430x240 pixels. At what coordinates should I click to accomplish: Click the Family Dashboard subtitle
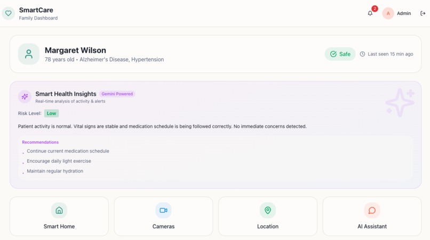pos(38,18)
